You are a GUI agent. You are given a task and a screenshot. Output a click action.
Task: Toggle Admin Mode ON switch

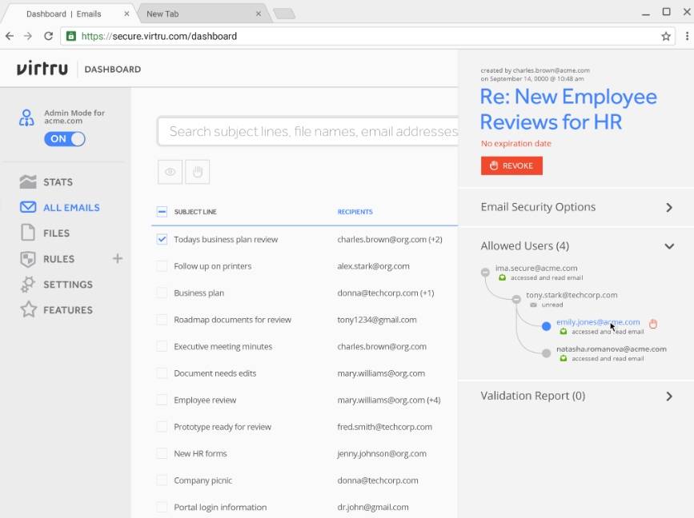point(65,139)
